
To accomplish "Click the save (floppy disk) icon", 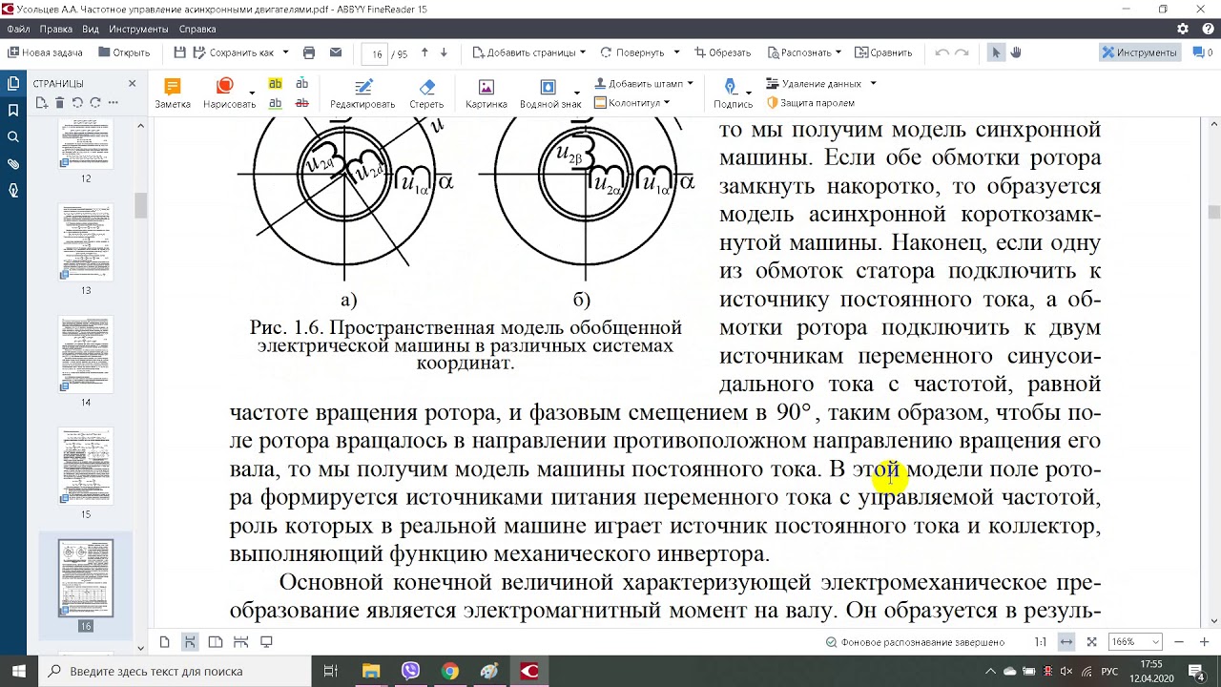I will tap(180, 52).
